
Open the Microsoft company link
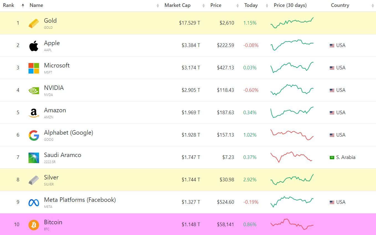coord(57,66)
